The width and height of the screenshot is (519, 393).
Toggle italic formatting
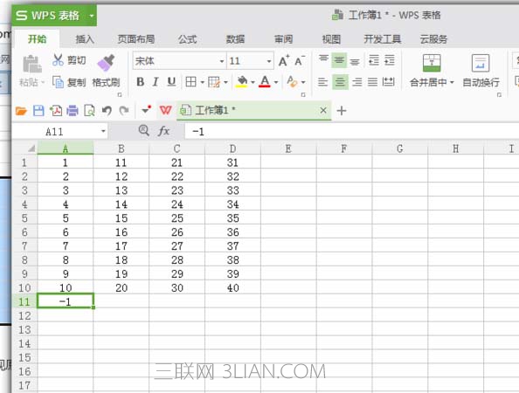(x=156, y=82)
